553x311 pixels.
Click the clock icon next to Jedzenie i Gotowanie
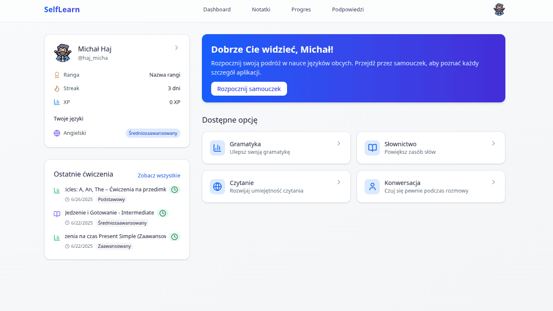click(163, 213)
